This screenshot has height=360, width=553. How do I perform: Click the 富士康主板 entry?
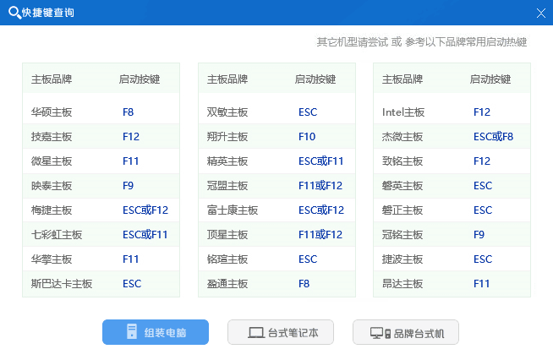[x=276, y=210]
